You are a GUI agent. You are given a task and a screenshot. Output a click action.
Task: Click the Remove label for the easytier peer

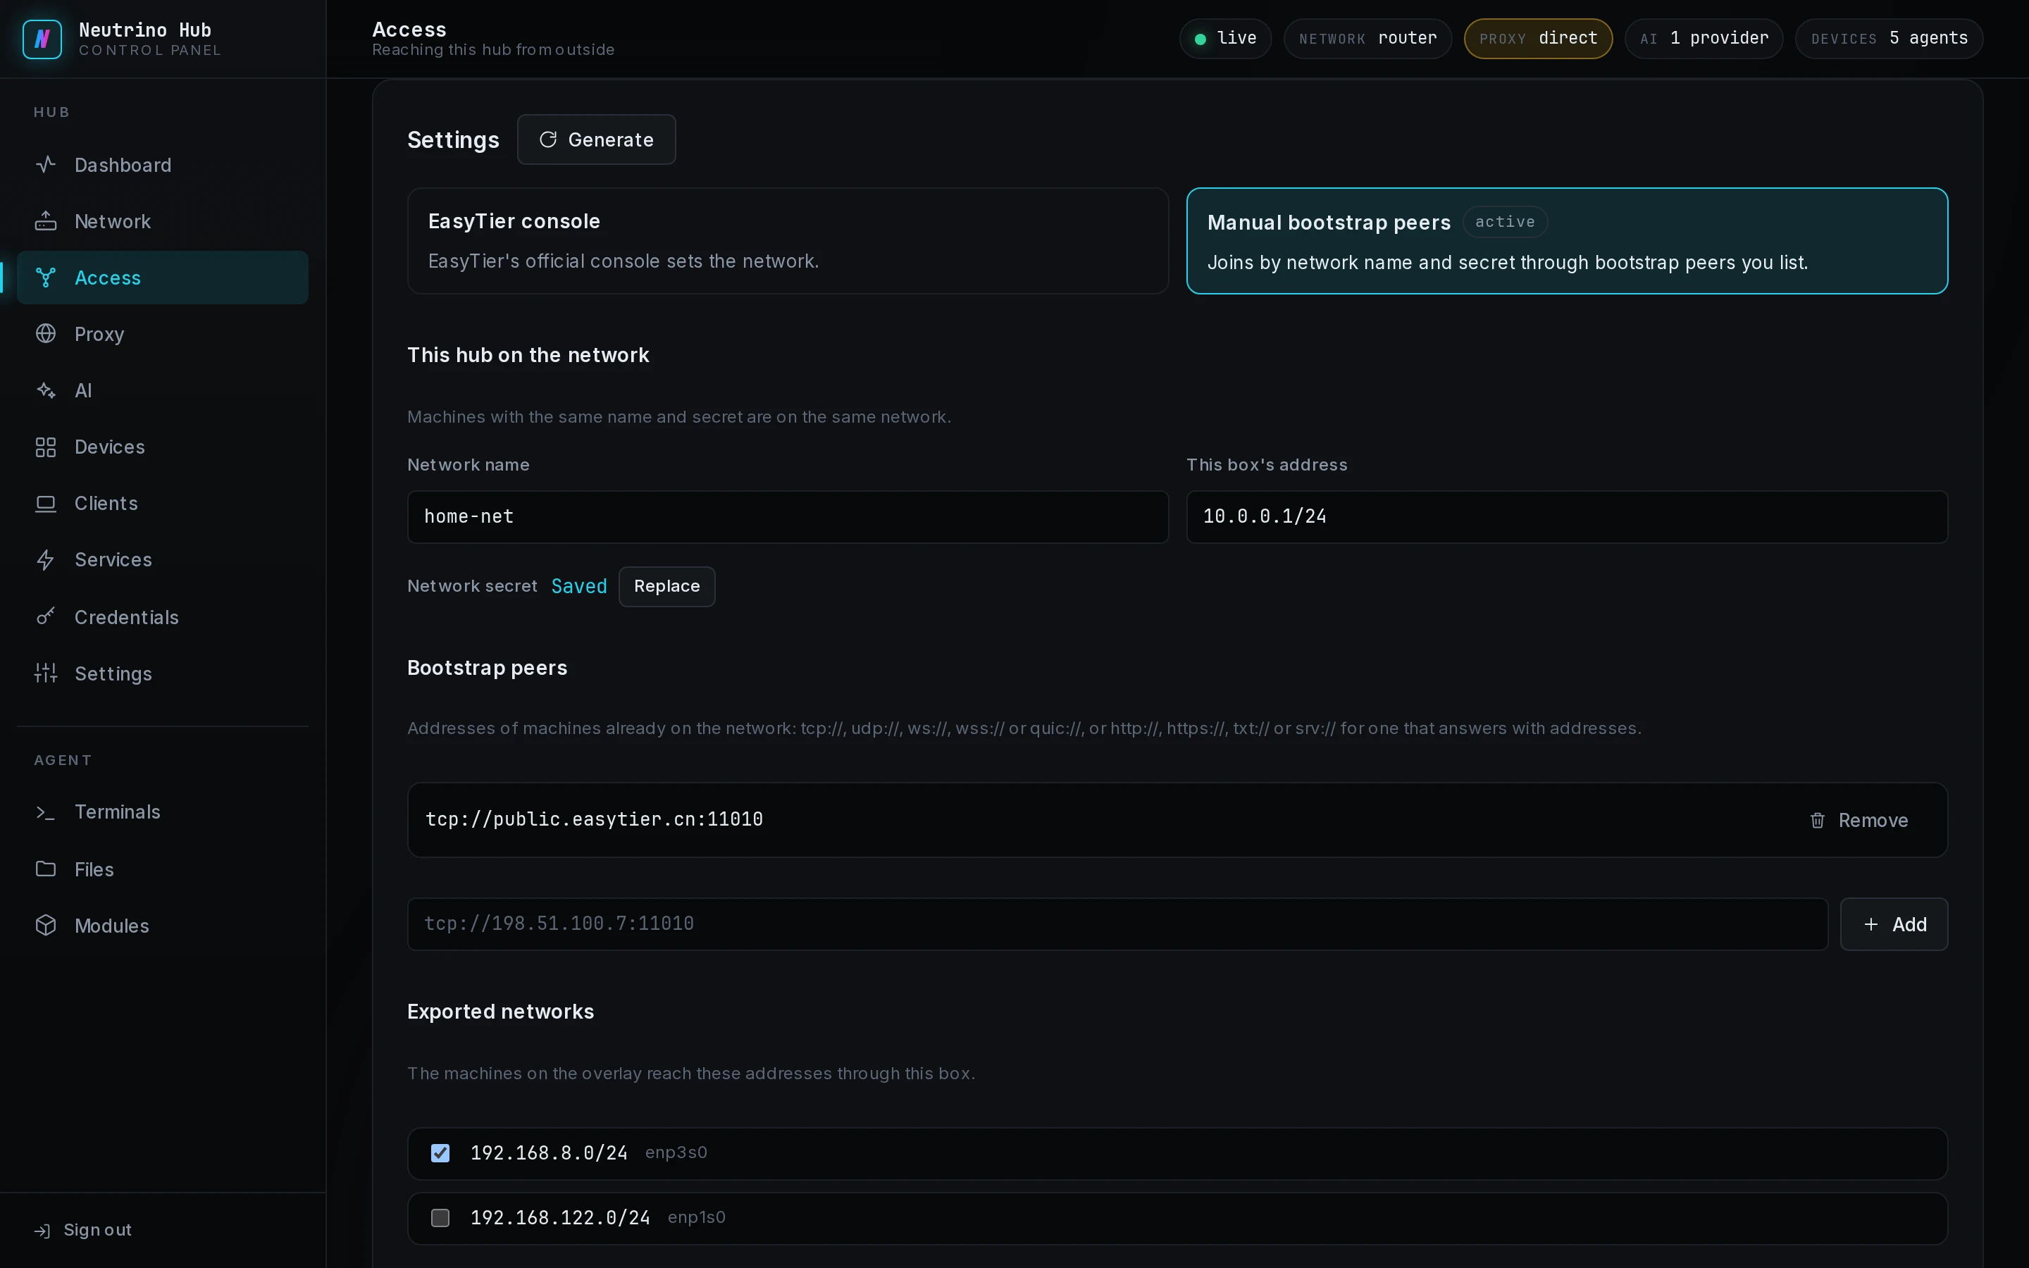[1873, 820]
